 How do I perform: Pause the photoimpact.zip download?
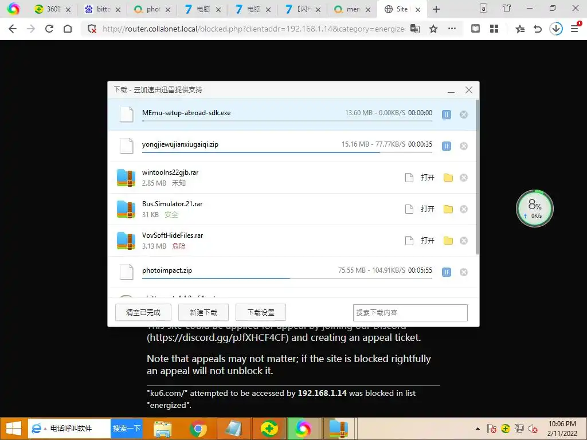pos(446,272)
